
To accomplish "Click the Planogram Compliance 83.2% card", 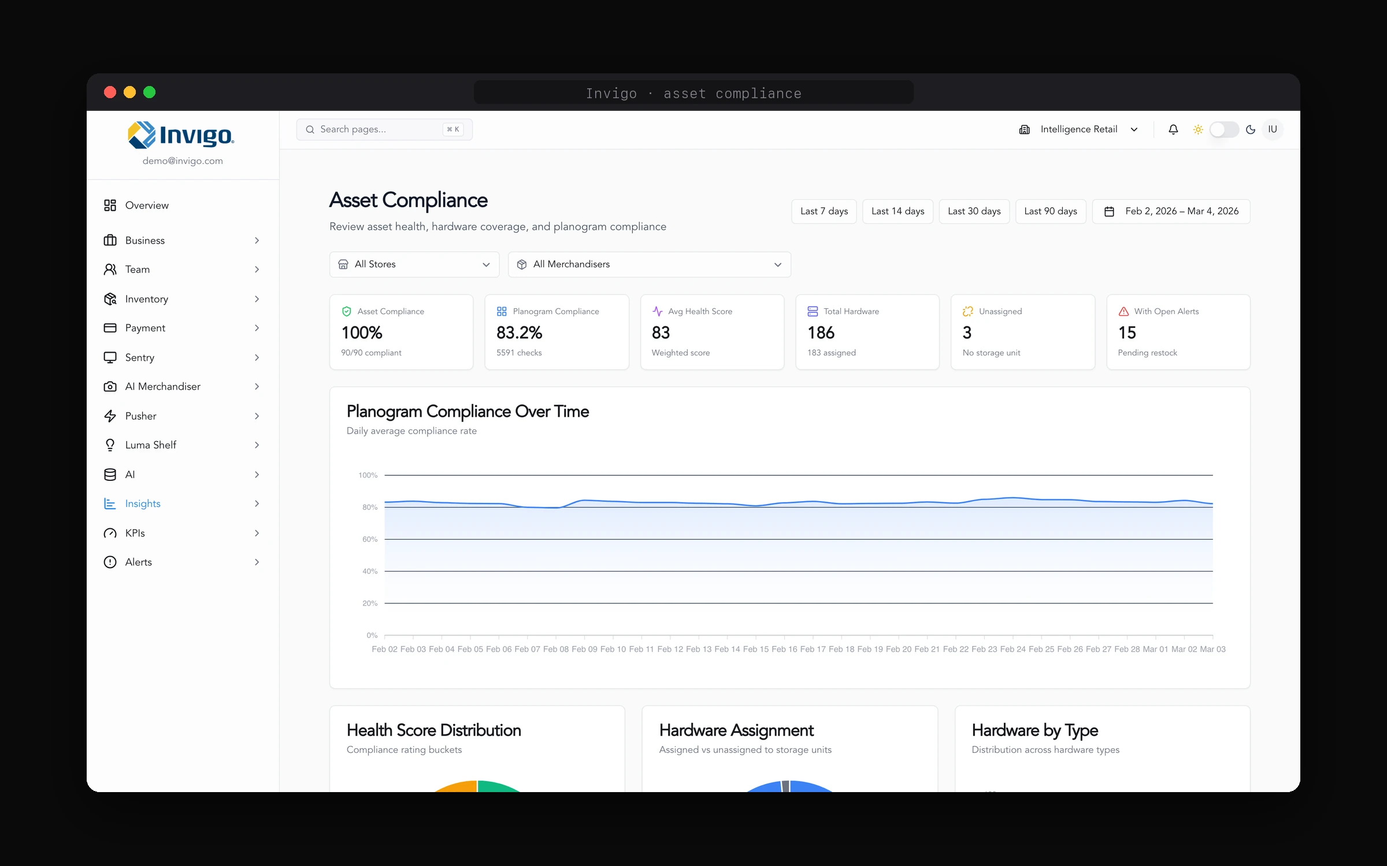I will (557, 332).
